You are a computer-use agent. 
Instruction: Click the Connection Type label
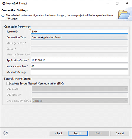(x=16, y=37)
